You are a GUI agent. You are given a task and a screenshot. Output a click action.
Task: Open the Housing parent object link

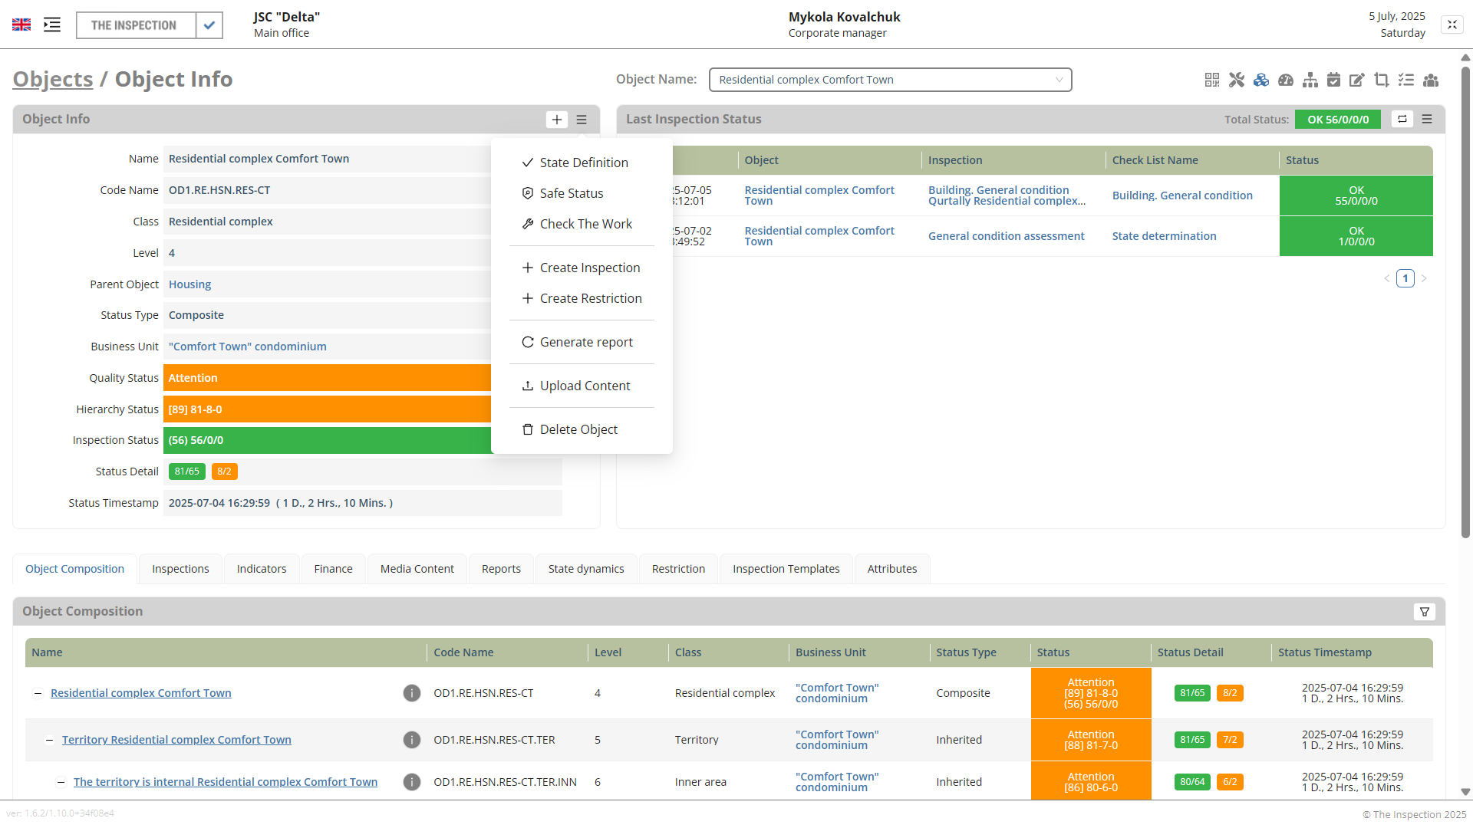coord(189,284)
